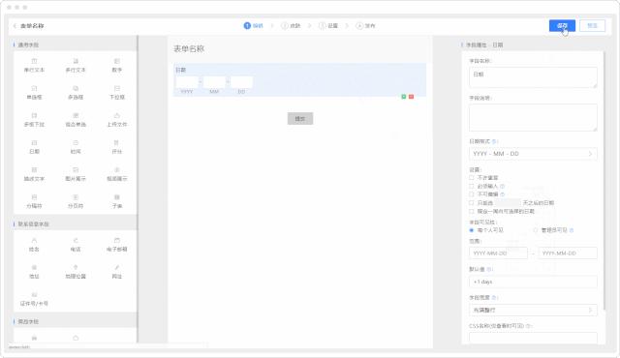
Task: Add a 单选框 radio field
Action: click(35, 93)
